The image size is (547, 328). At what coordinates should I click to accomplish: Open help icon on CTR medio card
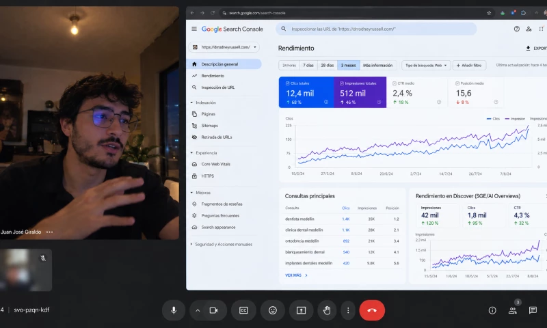pos(439,102)
